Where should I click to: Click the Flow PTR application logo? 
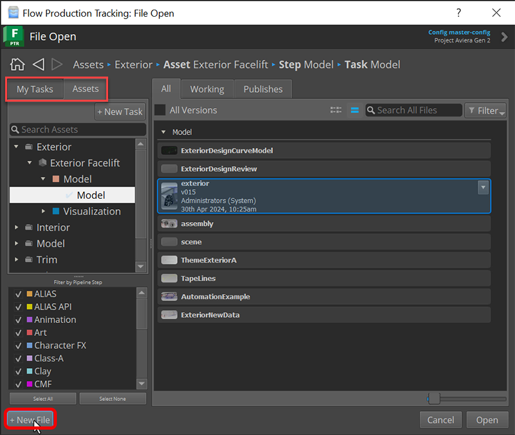(x=14, y=37)
